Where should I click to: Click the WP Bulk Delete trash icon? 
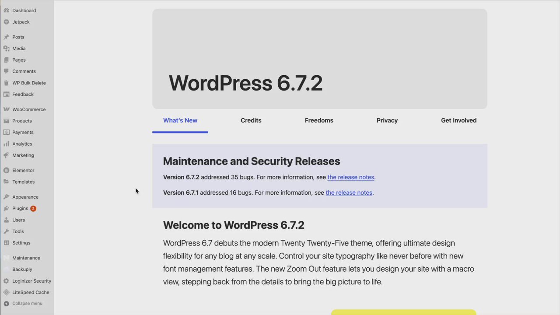point(6,83)
